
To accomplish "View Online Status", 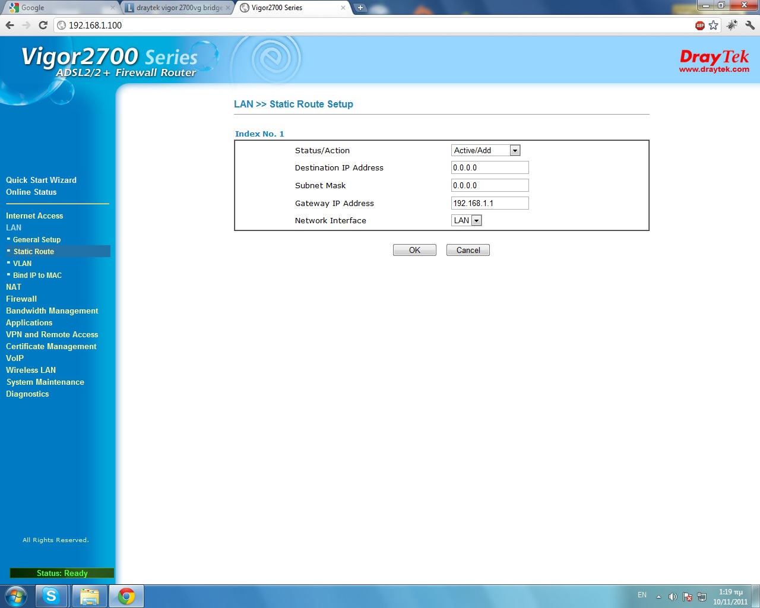I will 31,192.
